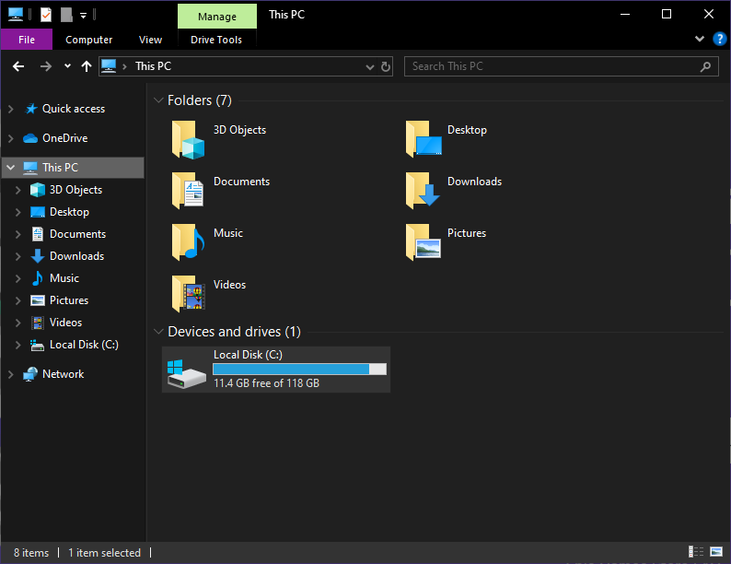
Task: Click the Refresh button in address bar
Action: coord(386,66)
